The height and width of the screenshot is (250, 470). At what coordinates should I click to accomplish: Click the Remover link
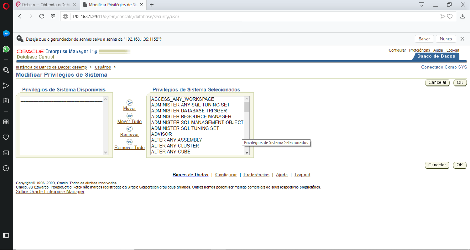129,135
